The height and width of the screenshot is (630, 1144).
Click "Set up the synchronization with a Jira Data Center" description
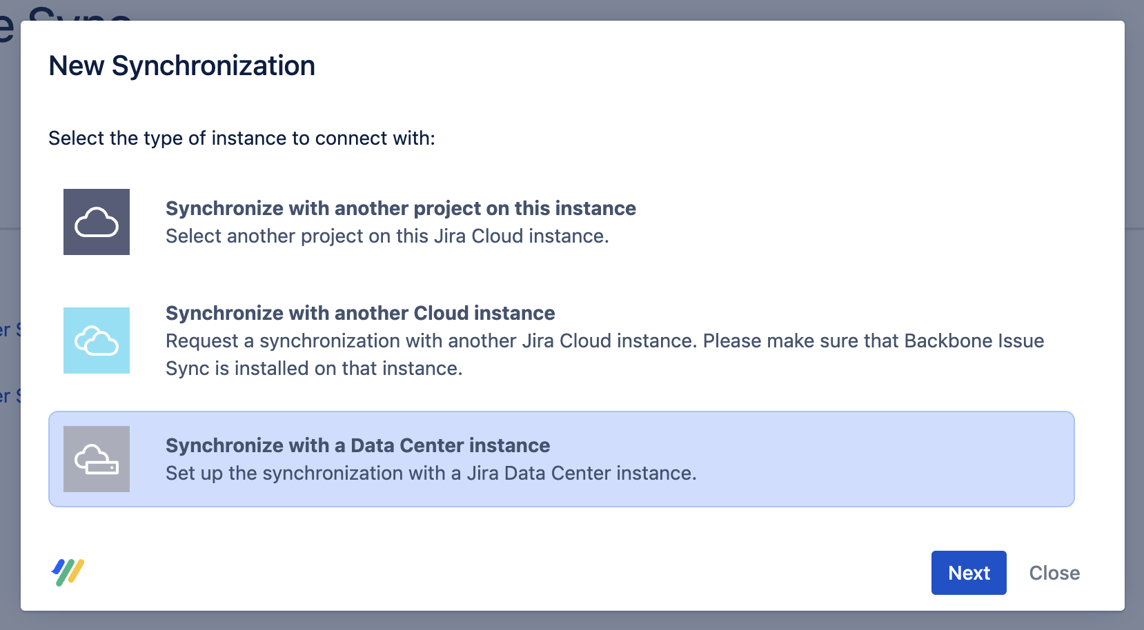click(x=431, y=474)
